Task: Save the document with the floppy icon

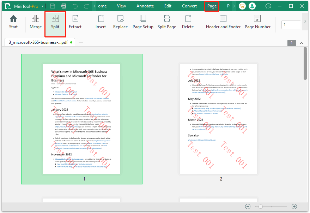Action: (x=53, y=6)
